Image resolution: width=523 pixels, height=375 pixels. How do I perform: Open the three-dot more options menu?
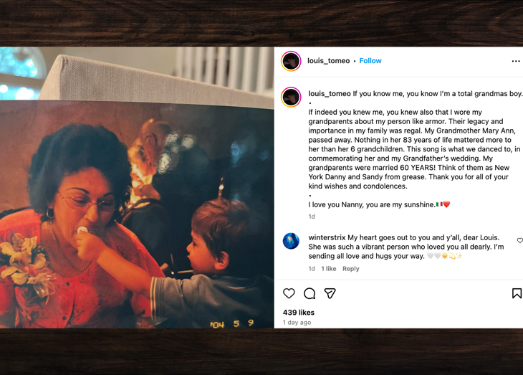click(516, 61)
